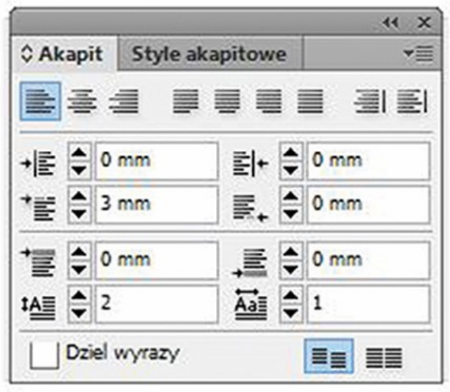Viewport: 450px width, 392px height.
Task: Decrease the drop cap lines value of 2
Action: [79, 311]
